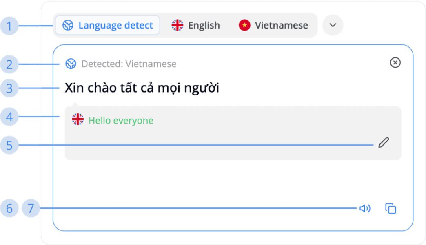Viewport: 426px width, 245px height.
Task: Switch to the English language tab
Action: click(195, 25)
